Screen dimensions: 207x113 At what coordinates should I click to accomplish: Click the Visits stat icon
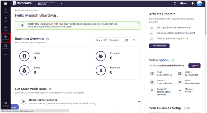tap(24, 56)
